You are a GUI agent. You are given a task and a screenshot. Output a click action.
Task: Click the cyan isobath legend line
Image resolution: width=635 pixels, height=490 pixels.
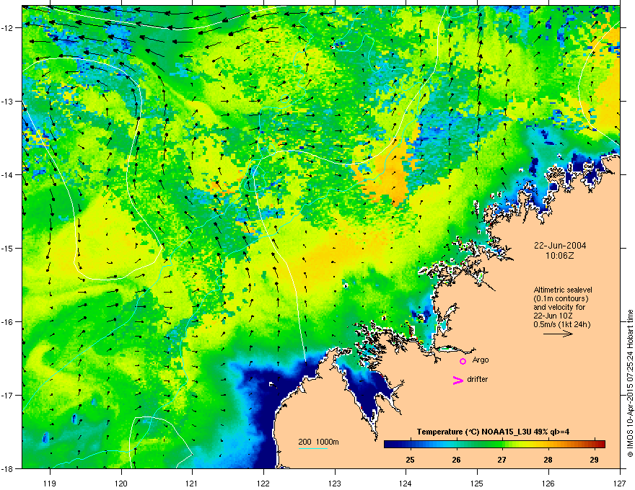(312, 448)
